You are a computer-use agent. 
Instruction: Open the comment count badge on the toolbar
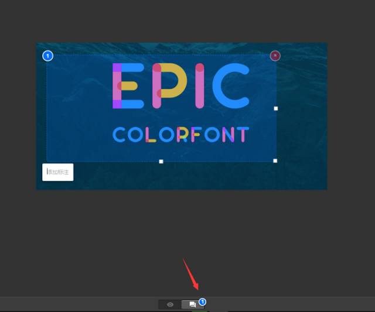pos(202,302)
